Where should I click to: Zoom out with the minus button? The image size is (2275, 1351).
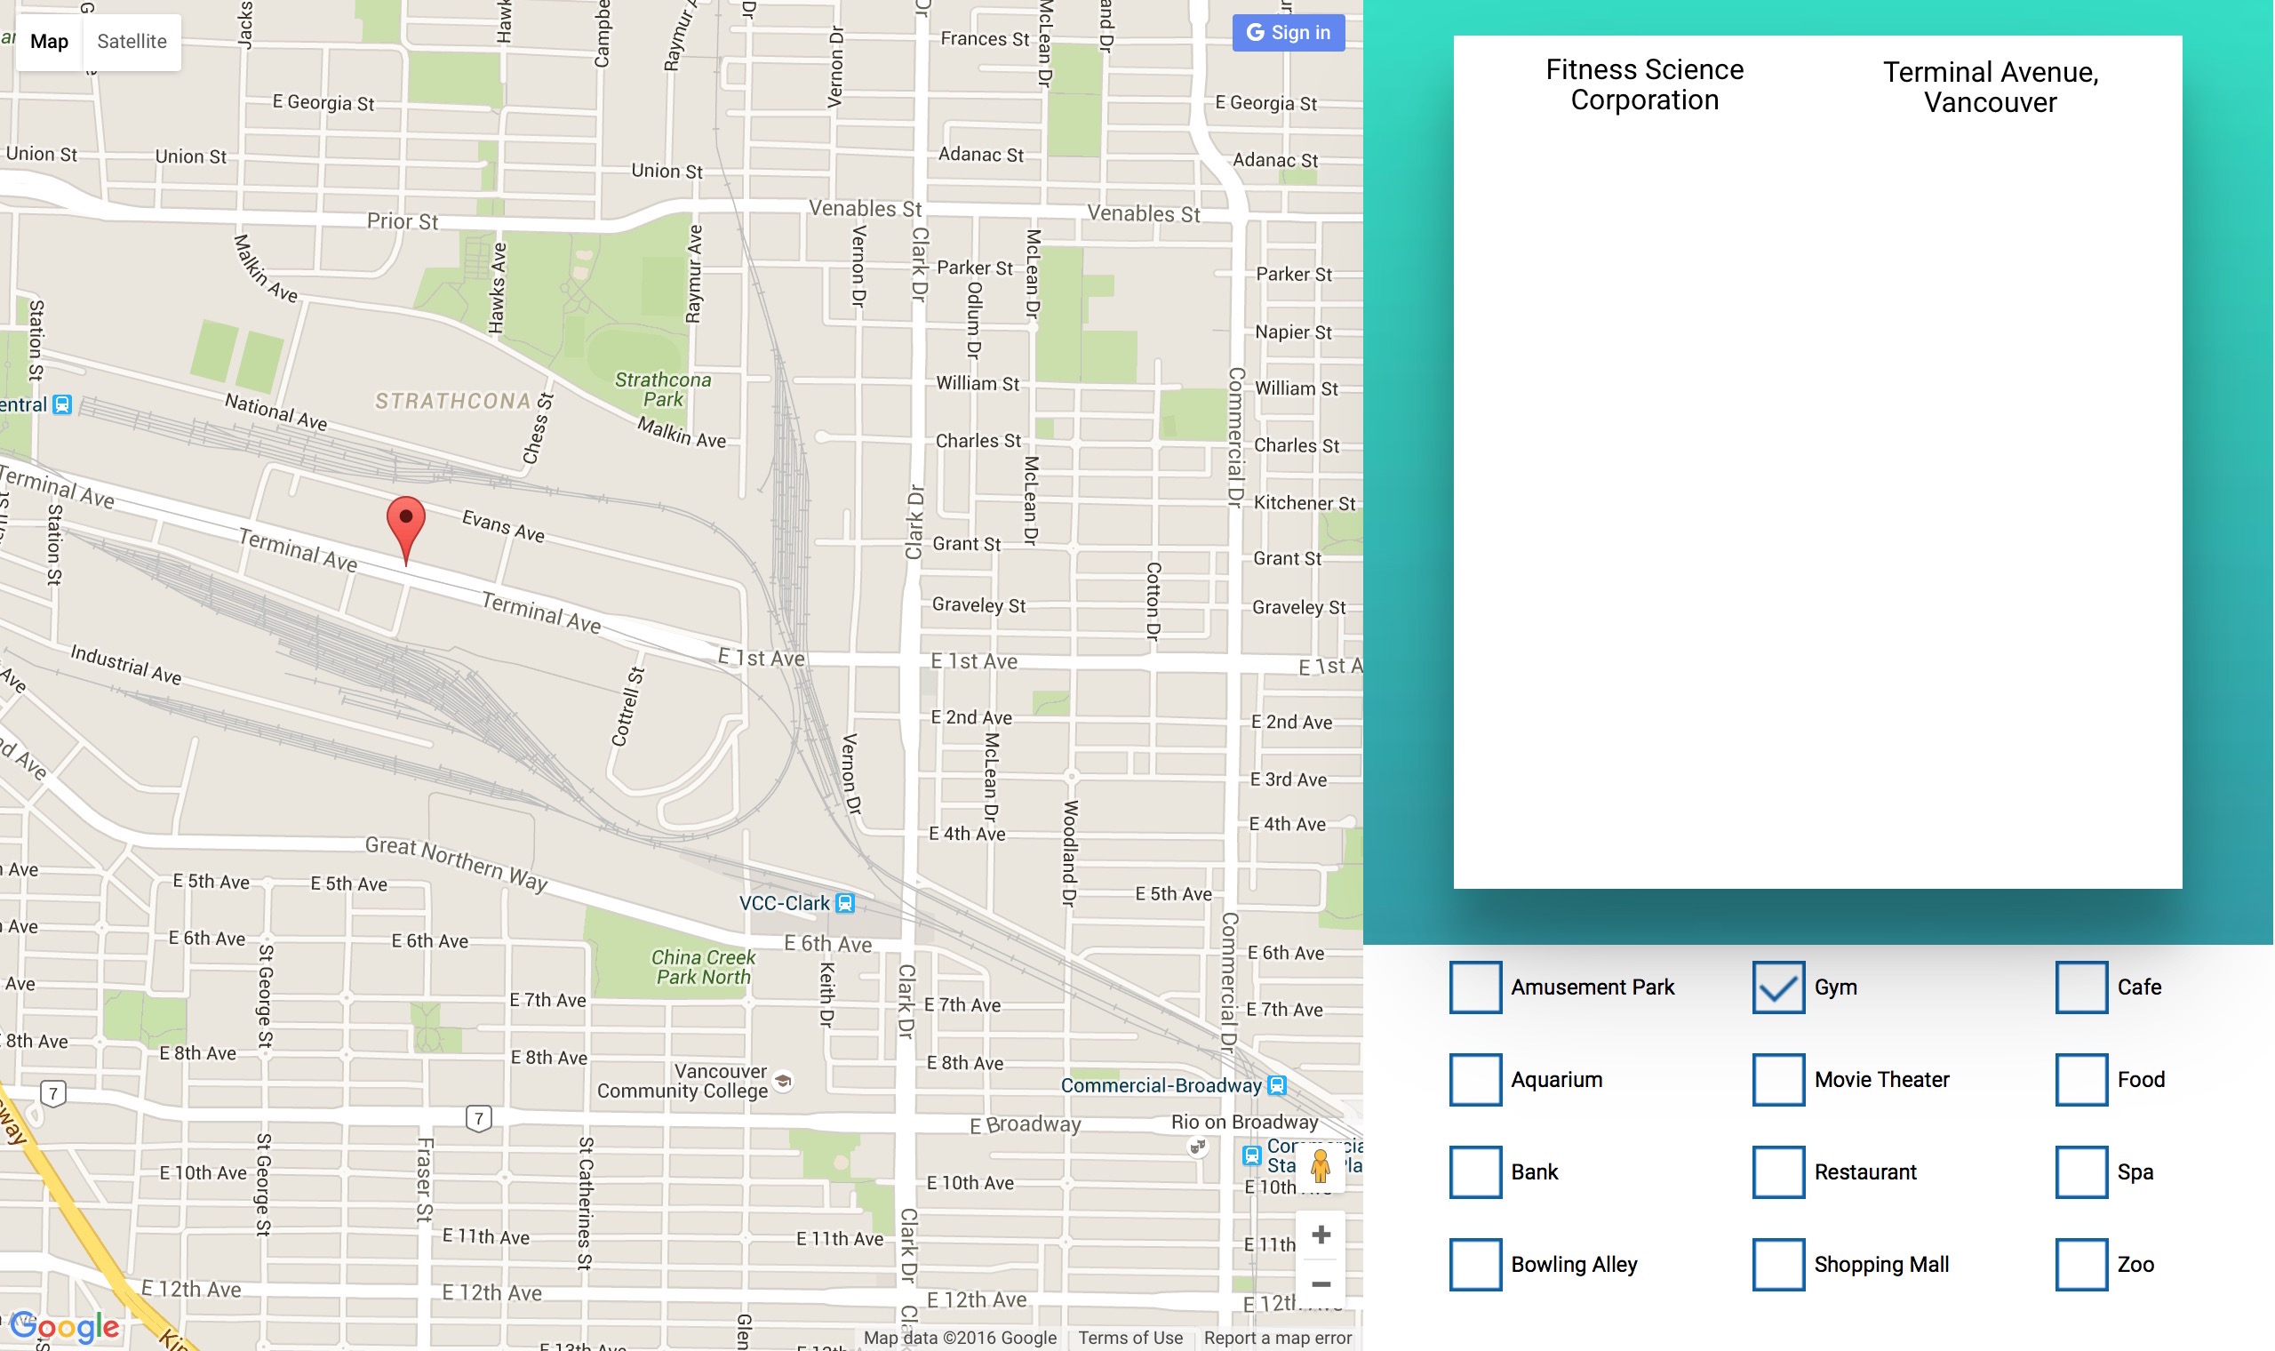pyautogui.click(x=1321, y=1284)
